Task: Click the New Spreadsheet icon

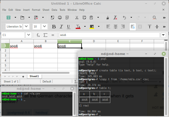Action: tap(9, 18)
